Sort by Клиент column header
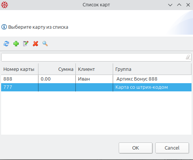This screenshot has height=160, width=193. tap(94, 69)
